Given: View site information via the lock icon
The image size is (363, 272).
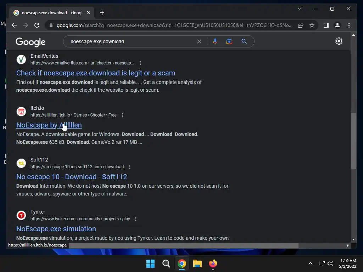Looking at the screenshot, I should point(51,25).
